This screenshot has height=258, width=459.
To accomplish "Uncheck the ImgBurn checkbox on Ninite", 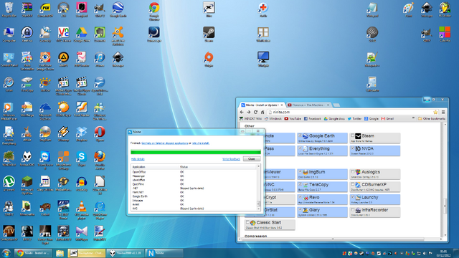I will 300,172.
